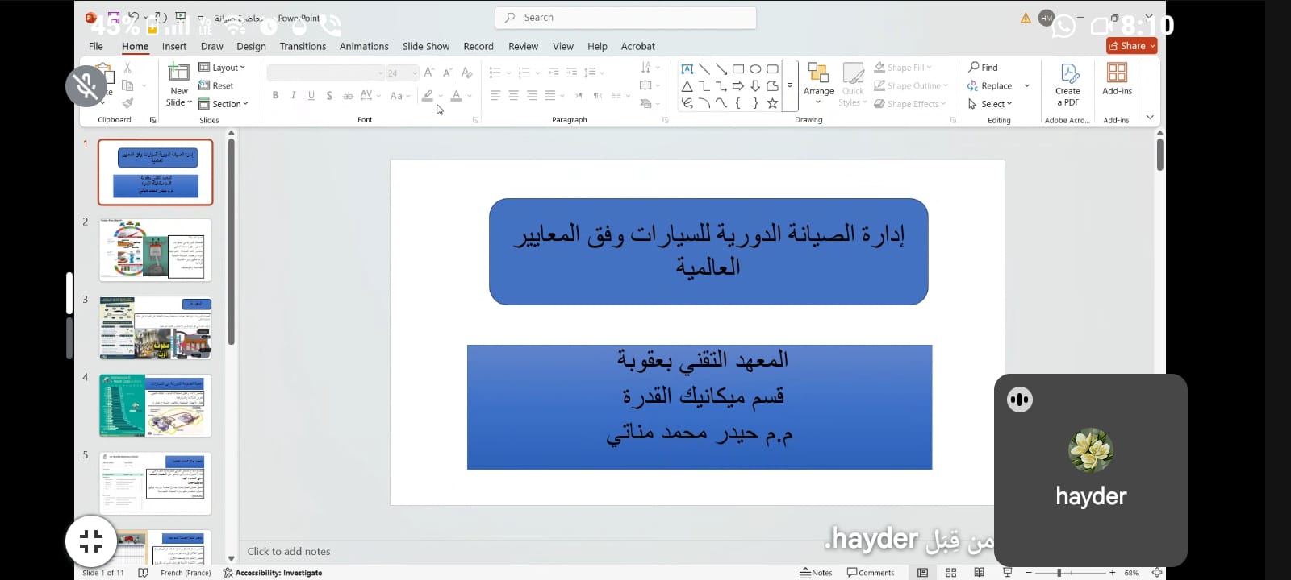Image resolution: width=1291 pixels, height=580 pixels.
Task: Click French (France) language indicator
Action: click(x=186, y=573)
